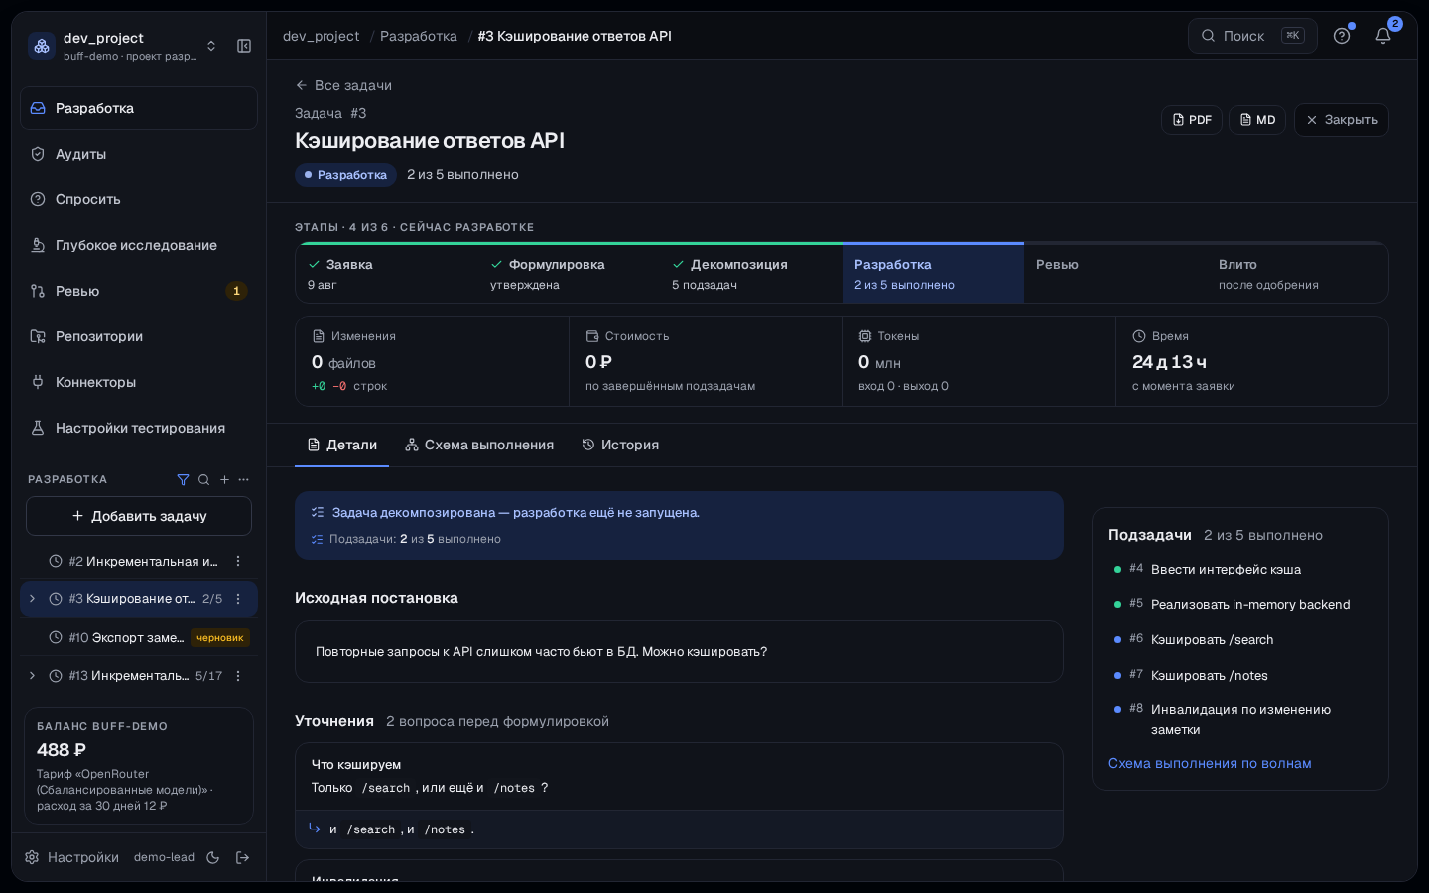The height and width of the screenshot is (893, 1429).
Task: Click the Токены metric card
Action: [978, 361]
